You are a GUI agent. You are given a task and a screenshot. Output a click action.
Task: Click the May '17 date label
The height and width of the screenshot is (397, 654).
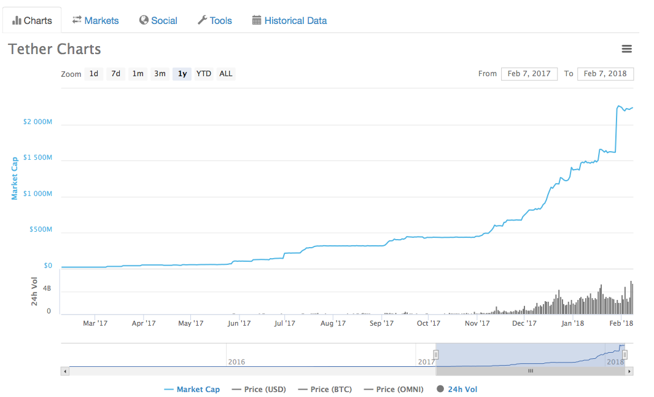click(x=190, y=323)
